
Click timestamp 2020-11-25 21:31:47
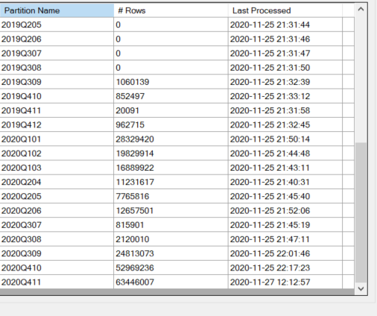270,54
